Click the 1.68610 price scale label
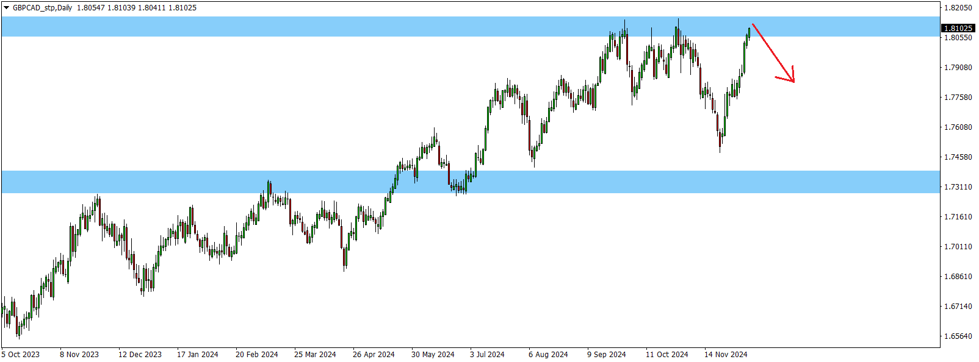Screen dimensions: 979x362 coord(958,277)
